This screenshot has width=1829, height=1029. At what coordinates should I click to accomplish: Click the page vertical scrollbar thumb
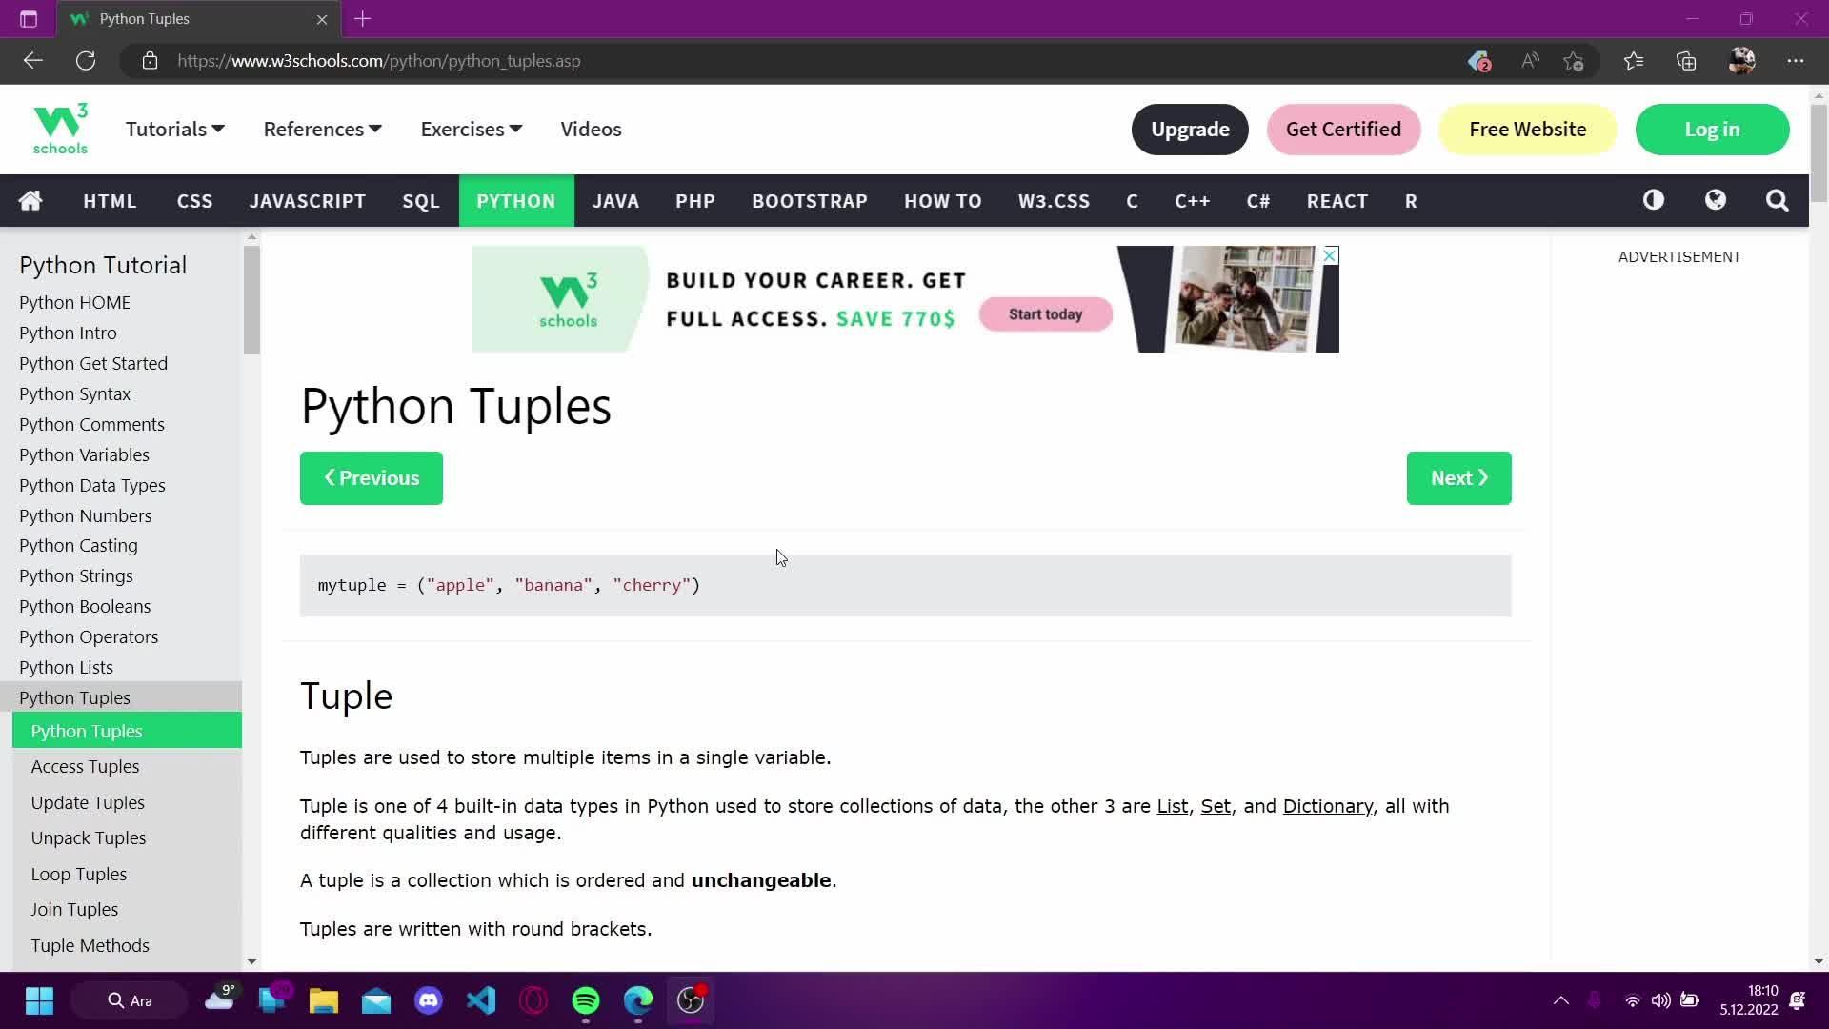pos(1819,152)
